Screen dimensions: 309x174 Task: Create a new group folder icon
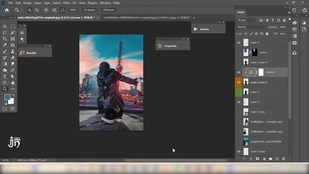pyautogui.click(x=270, y=159)
